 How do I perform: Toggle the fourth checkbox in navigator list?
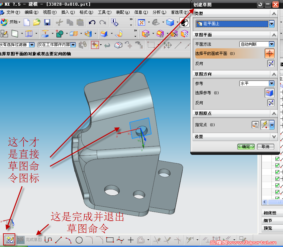pos(277,179)
